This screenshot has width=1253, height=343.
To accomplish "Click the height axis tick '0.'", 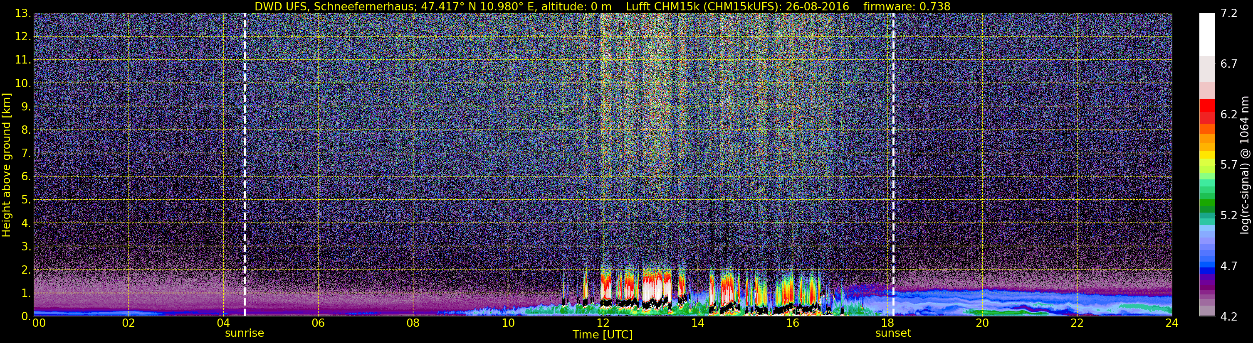I will coord(26,316).
